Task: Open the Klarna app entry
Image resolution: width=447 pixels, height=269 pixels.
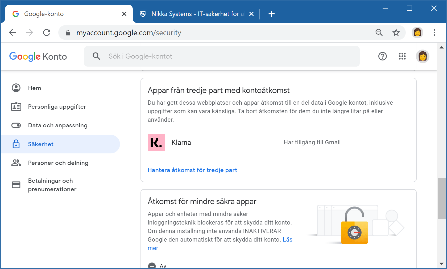Action: [x=278, y=142]
